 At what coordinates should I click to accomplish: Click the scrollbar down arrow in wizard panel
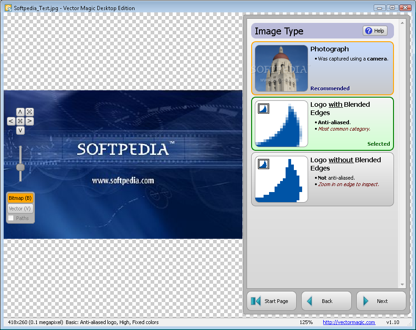402,285
